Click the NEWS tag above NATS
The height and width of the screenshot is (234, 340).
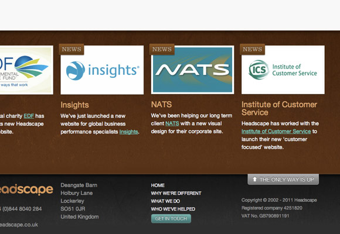pyautogui.click(x=162, y=49)
